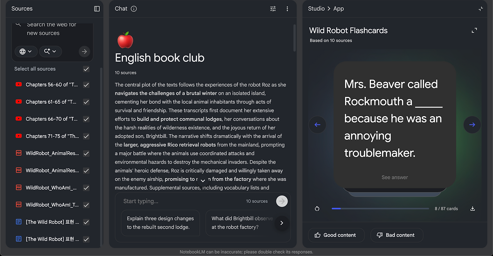The height and width of the screenshot is (256, 493).
Task: Reveal the flashcard with See answer
Action: pyautogui.click(x=395, y=177)
